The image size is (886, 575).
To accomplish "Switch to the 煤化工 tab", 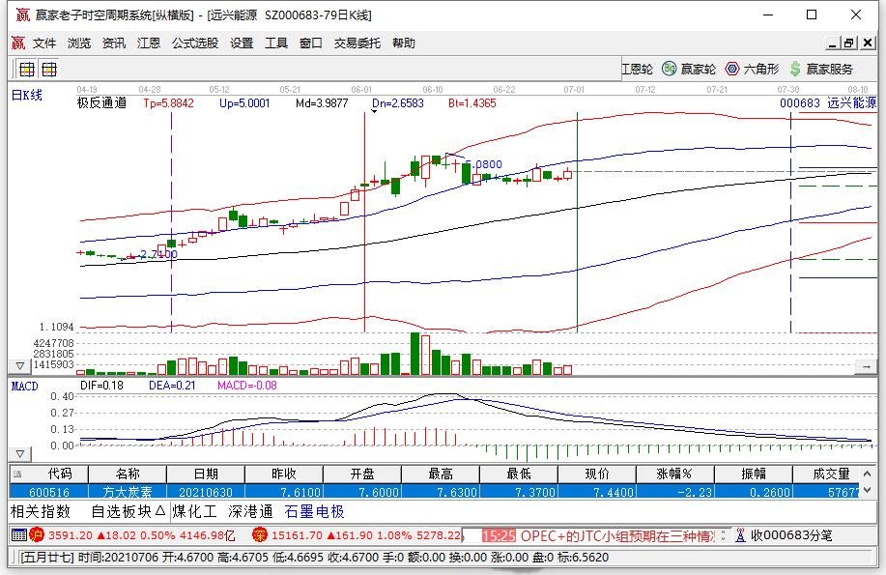I will click(195, 511).
